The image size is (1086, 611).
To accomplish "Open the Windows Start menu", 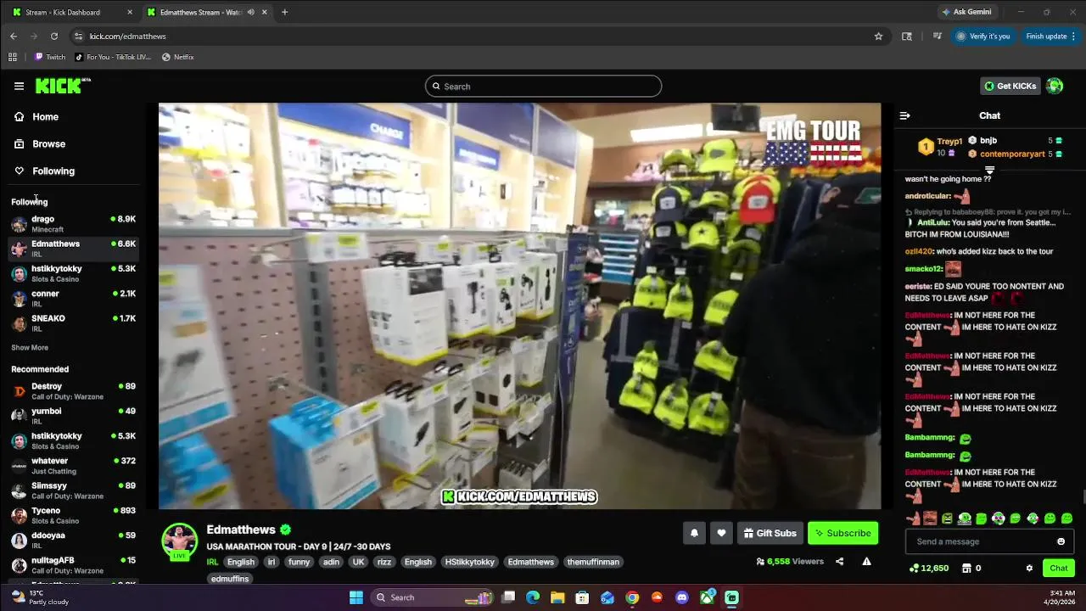I will pyautogui.click(x=356, y=597).
